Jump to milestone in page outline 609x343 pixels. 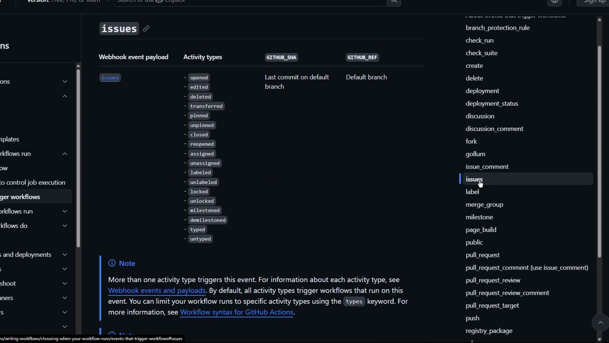coord(479,217)
